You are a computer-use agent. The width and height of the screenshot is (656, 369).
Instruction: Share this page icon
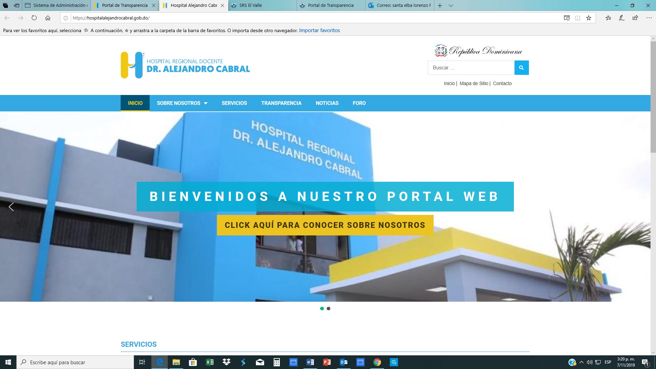pos(635,18)
